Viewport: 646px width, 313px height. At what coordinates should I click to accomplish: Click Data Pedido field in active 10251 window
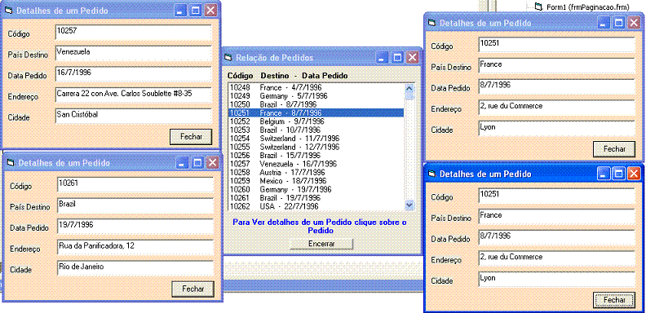557,238
